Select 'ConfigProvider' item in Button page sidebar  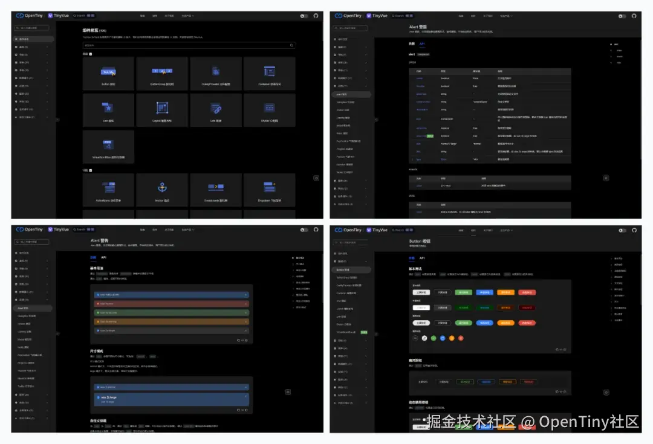point(349,286)
